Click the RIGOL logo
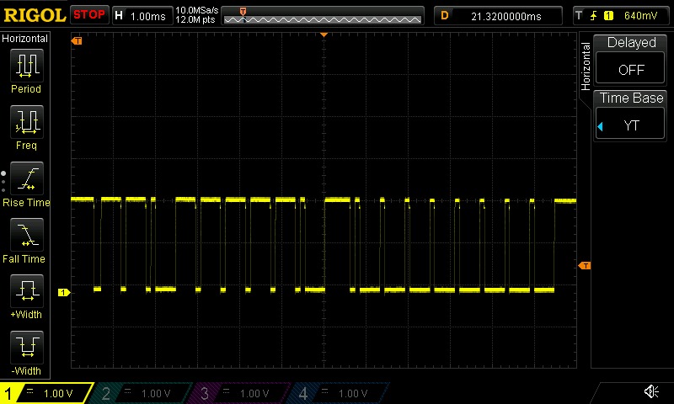This screenshot has width=674, height=404. point(34,15)
